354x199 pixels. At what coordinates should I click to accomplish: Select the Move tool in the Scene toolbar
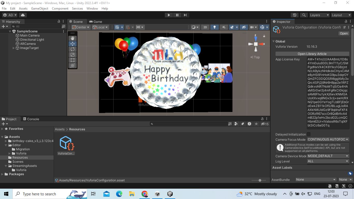[73, 44]
